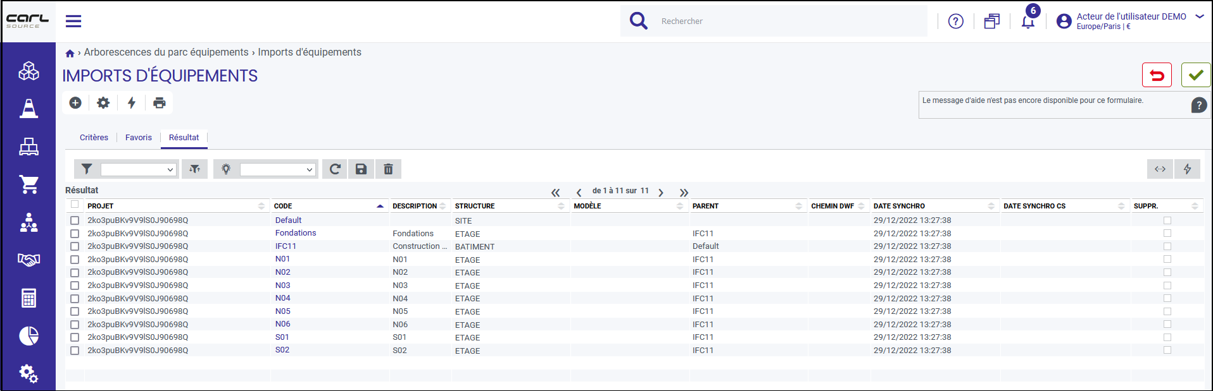Click the refresh results icon

[335, 169]
